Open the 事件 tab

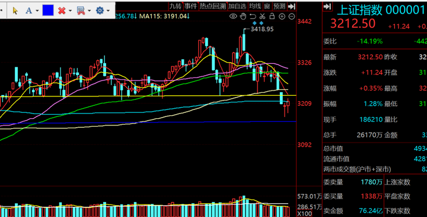point(190,6)
